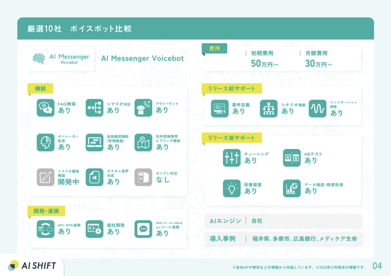Select the シナリオ対応 flow icon
Viewport: 391px width, 276px height.
coord(94,108)
